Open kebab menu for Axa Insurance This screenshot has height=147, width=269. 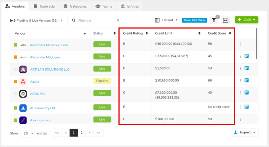(240, 119)
